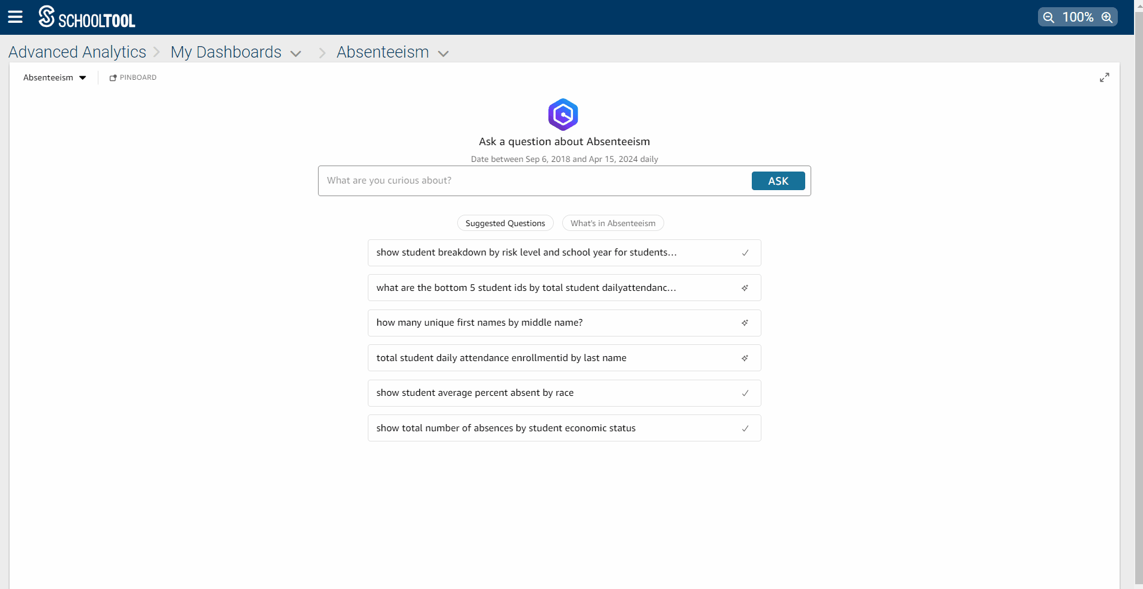Zoom out using the magnifier minus icon
Viewport: 1143px width, 589px height.
pyautogui.click(x=1049, y=17)
